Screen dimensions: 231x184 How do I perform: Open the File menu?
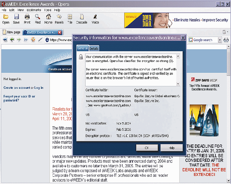pos(4,10)
